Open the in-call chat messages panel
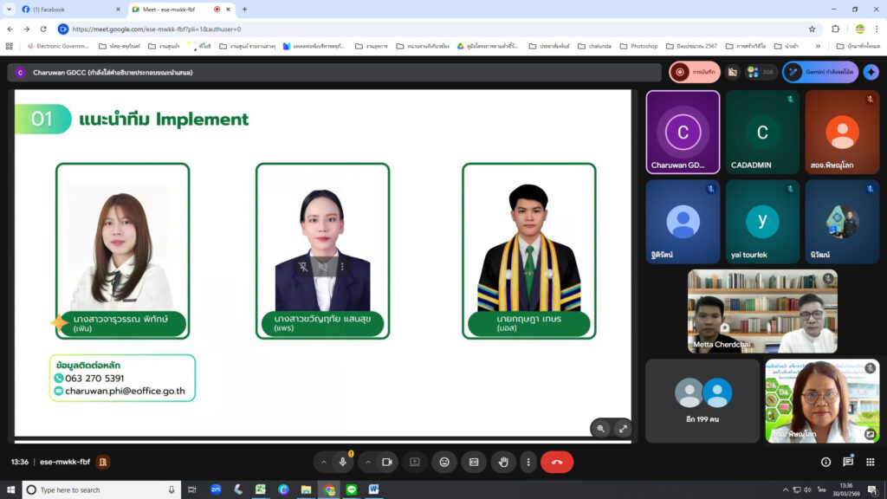The image size is (887, 499). coord(848,463)
